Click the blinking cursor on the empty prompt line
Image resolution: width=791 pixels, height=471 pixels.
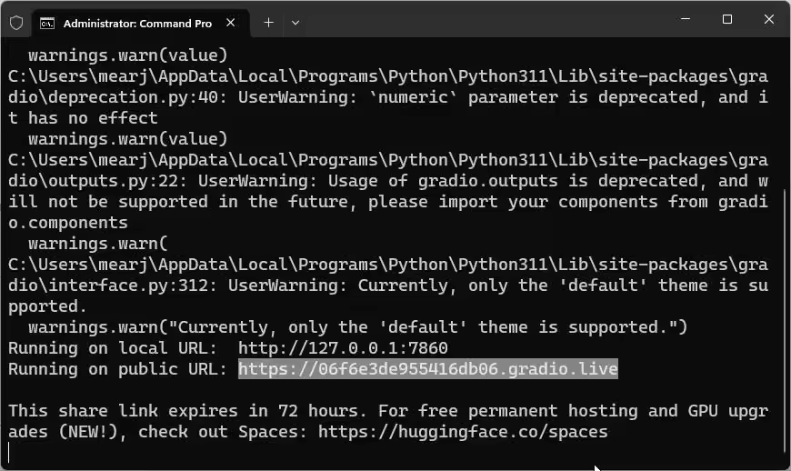coord(9,452)
